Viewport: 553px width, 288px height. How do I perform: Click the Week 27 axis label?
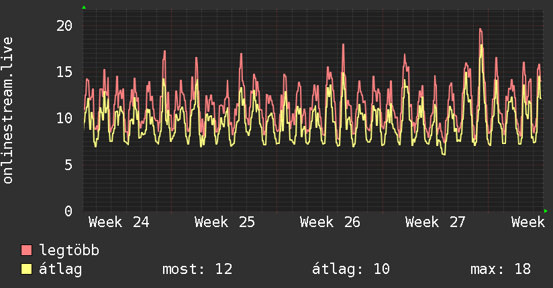point(435,222)
